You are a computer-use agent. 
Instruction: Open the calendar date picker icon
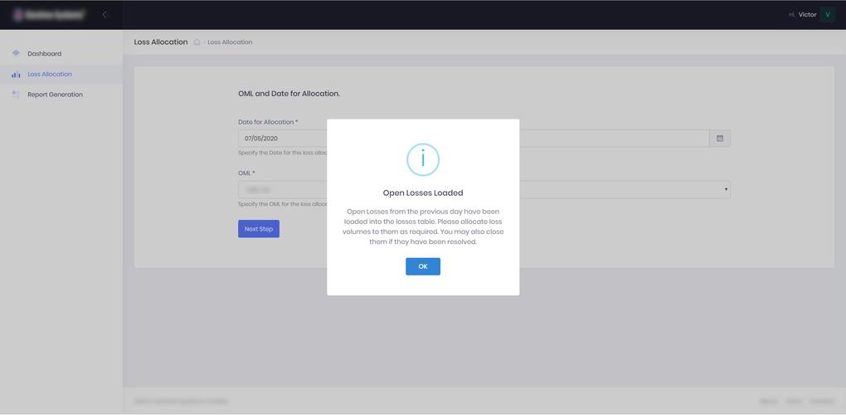(x=720, y=139)
